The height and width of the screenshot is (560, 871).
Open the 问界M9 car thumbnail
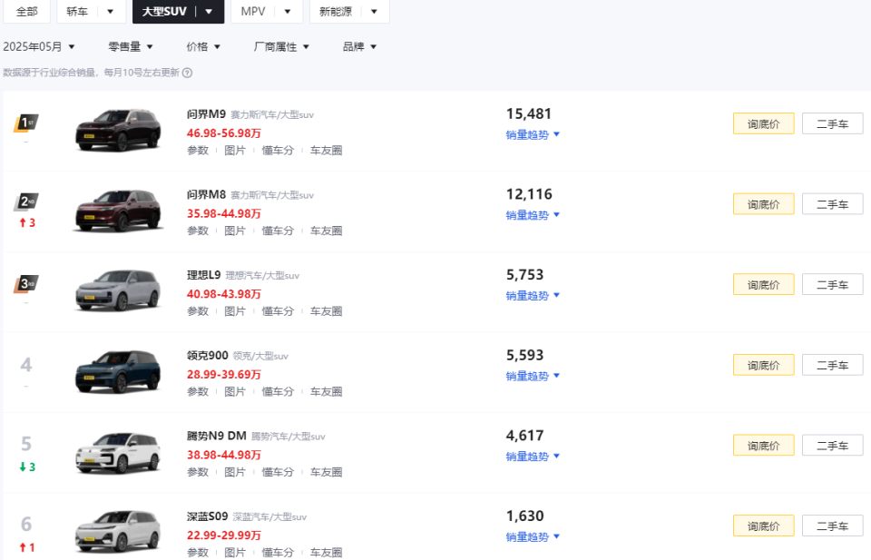coord(118,131)
